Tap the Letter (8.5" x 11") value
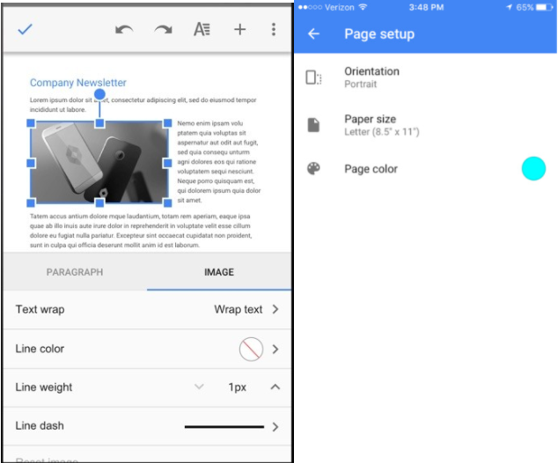 click(382, 132)
